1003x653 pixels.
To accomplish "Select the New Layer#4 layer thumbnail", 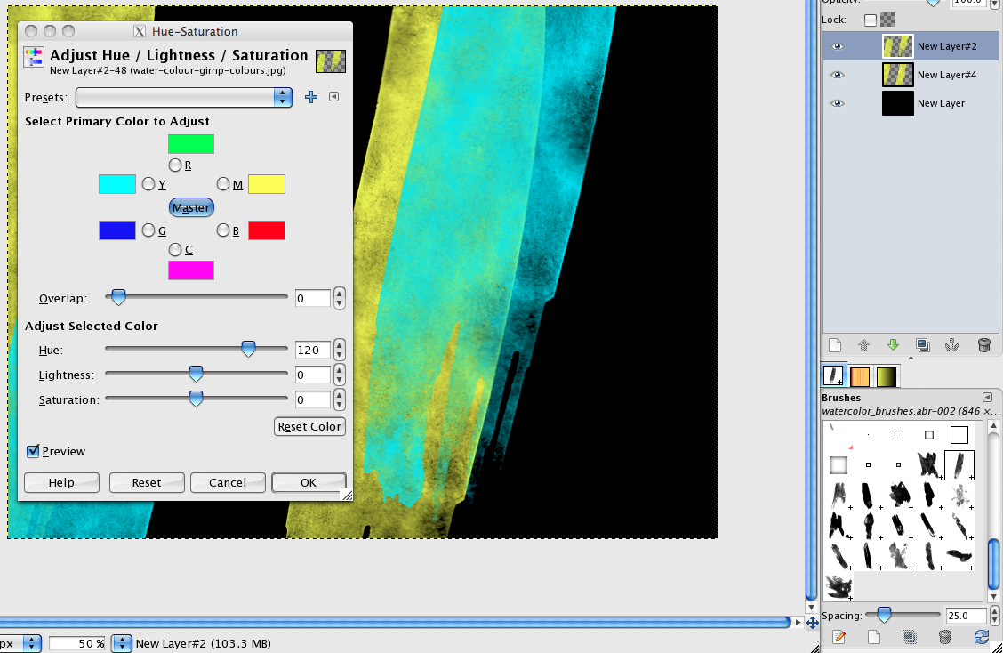I will point(897,75).
